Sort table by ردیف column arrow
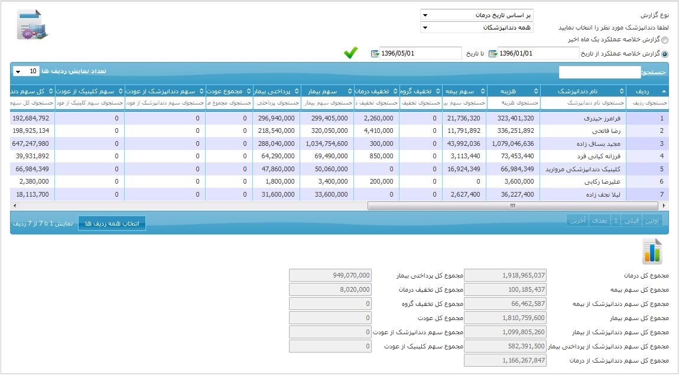 tap(664, 92)
